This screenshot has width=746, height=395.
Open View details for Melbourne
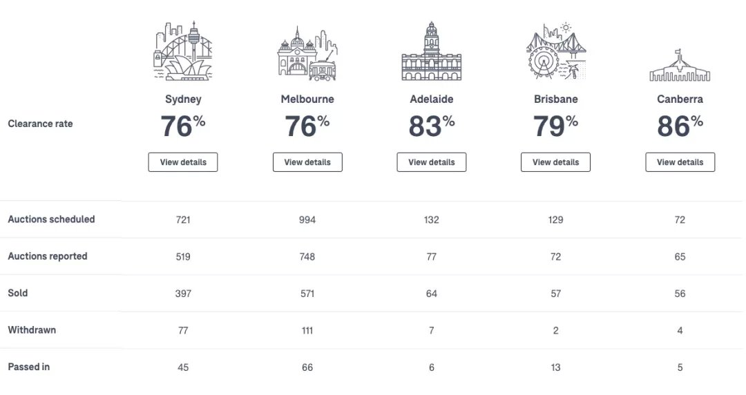pyautogui.click(x=307, y=162)
